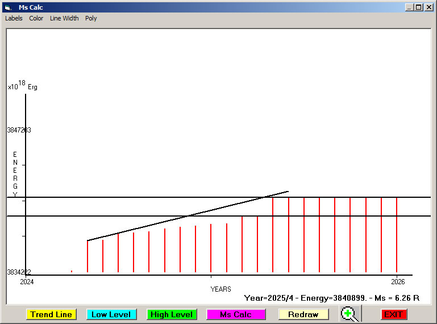
Task: Open the Color menu
Action: pyautogui.click(x=36, y=18)
